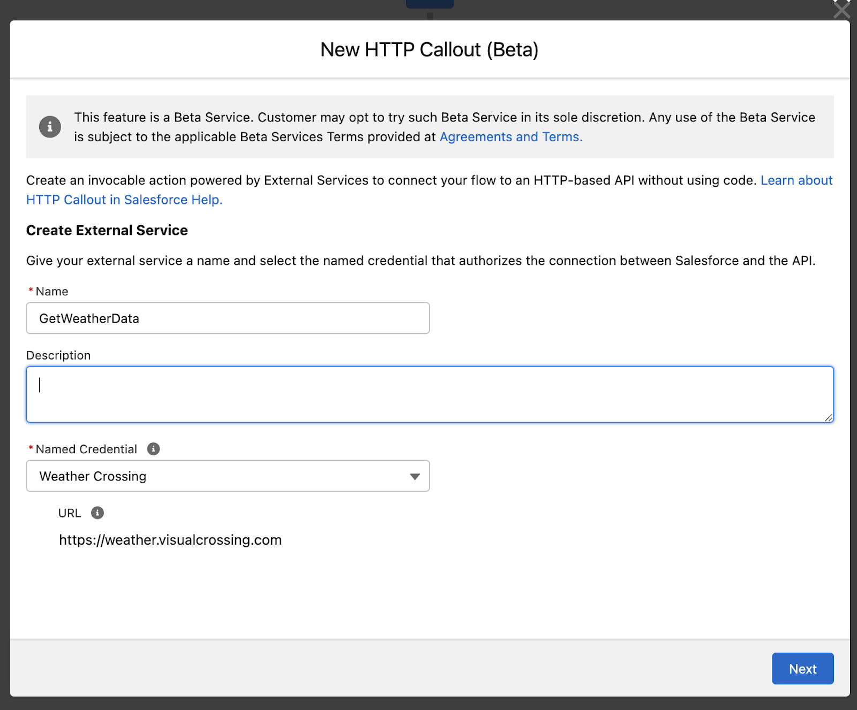Click the Named Credential info icon
This screenshot has height=710, width=857.
[x=153, y=449]
